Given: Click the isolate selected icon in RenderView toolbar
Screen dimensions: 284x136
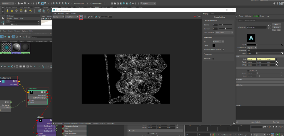Looking at the screenshot, I should [81, 17].
